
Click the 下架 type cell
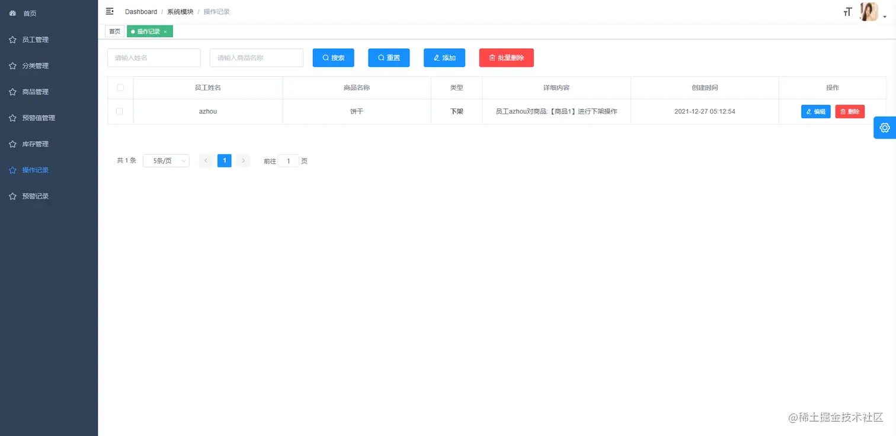(456, 111)
